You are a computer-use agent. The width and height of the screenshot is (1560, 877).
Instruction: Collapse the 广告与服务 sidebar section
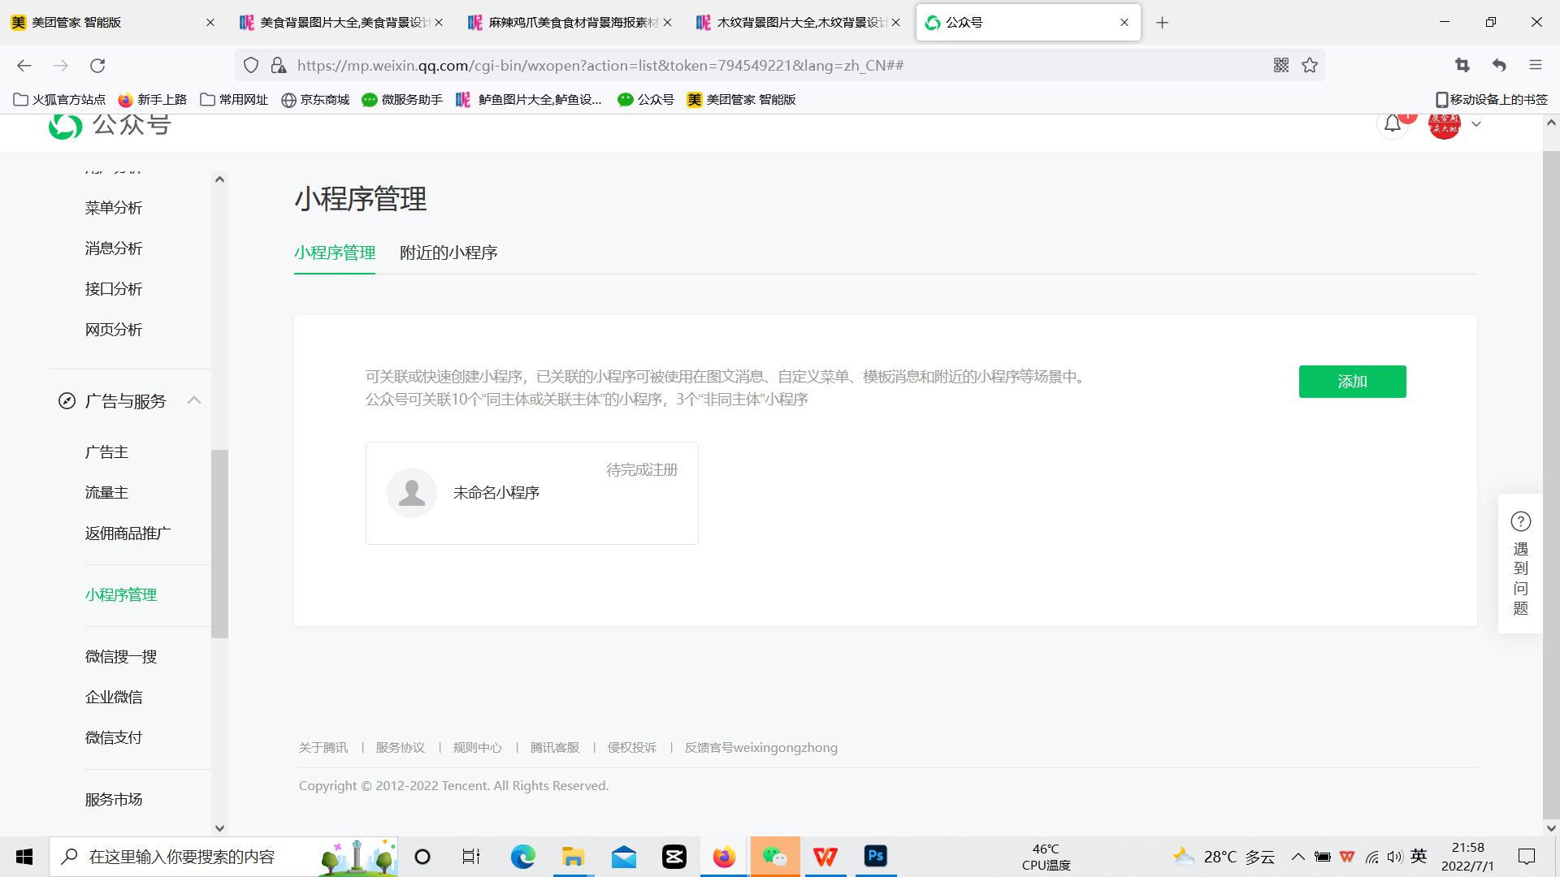(x=194, y=400)
